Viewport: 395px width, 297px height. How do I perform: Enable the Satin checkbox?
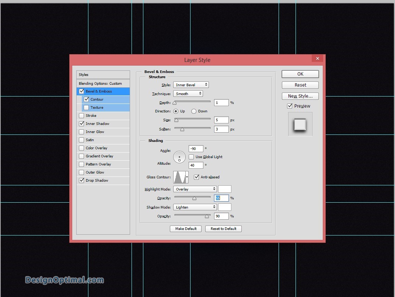81,140
